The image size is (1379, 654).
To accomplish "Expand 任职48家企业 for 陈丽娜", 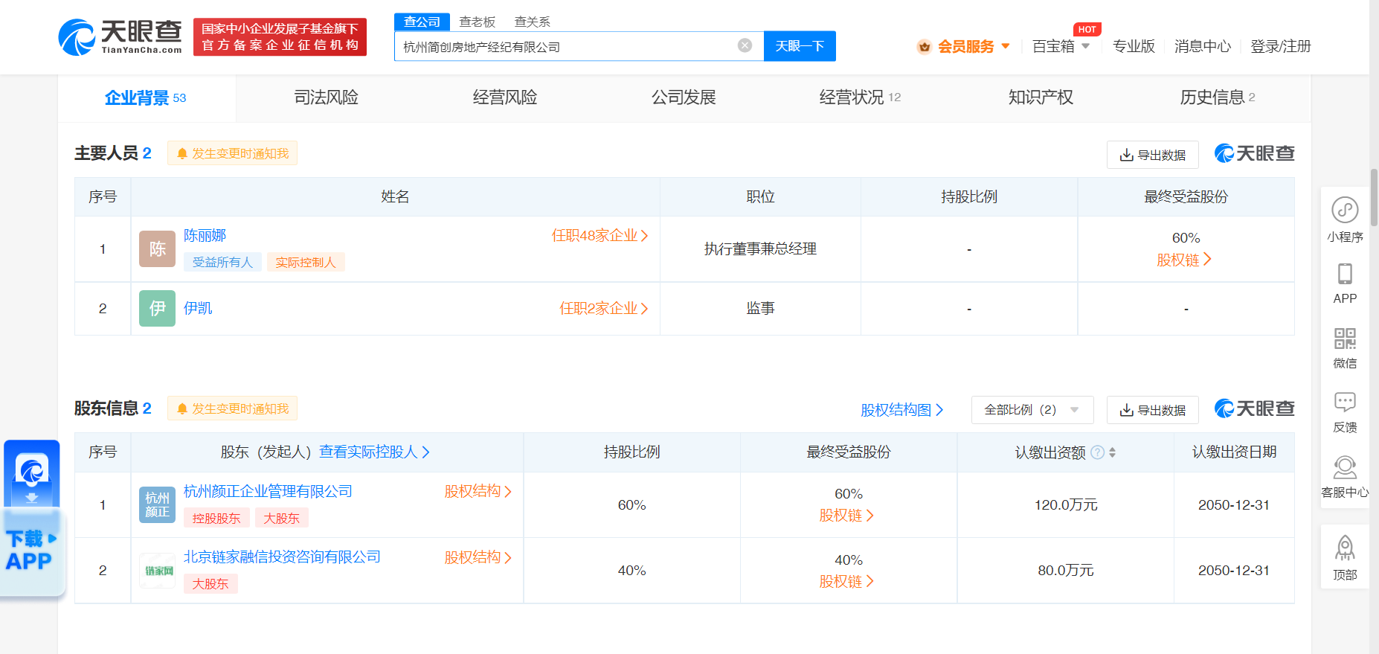I will pos(600,236).
